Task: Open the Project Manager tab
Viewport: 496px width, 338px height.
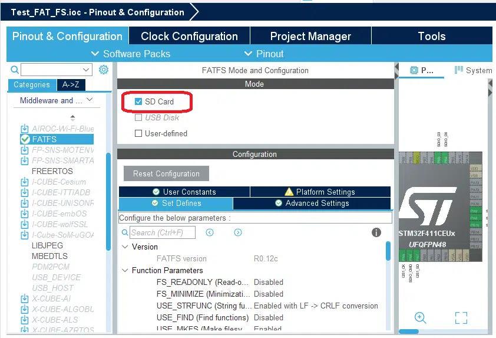Action: (x=310, y=36)
